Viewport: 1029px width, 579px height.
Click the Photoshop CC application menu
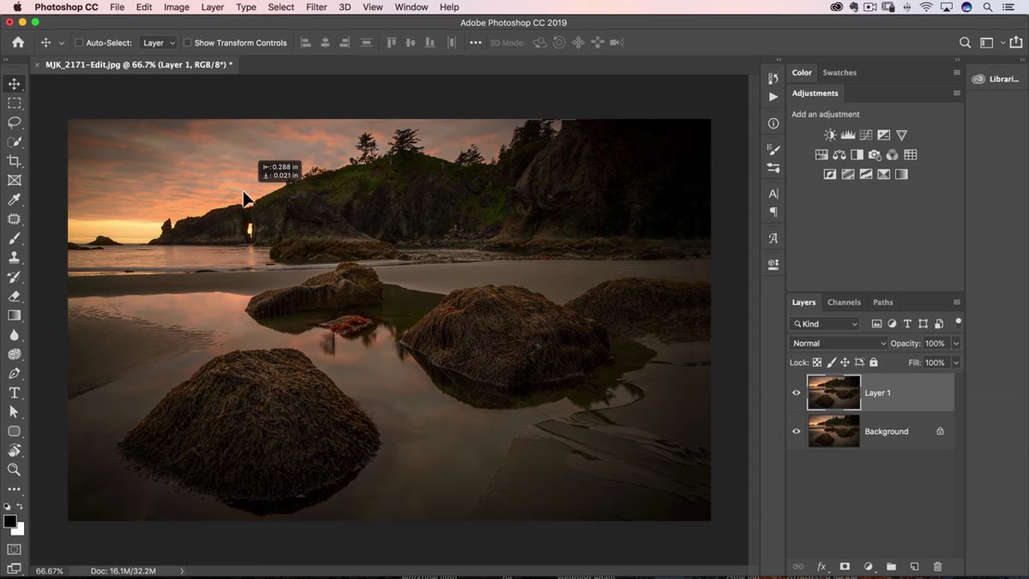[67, 7]
